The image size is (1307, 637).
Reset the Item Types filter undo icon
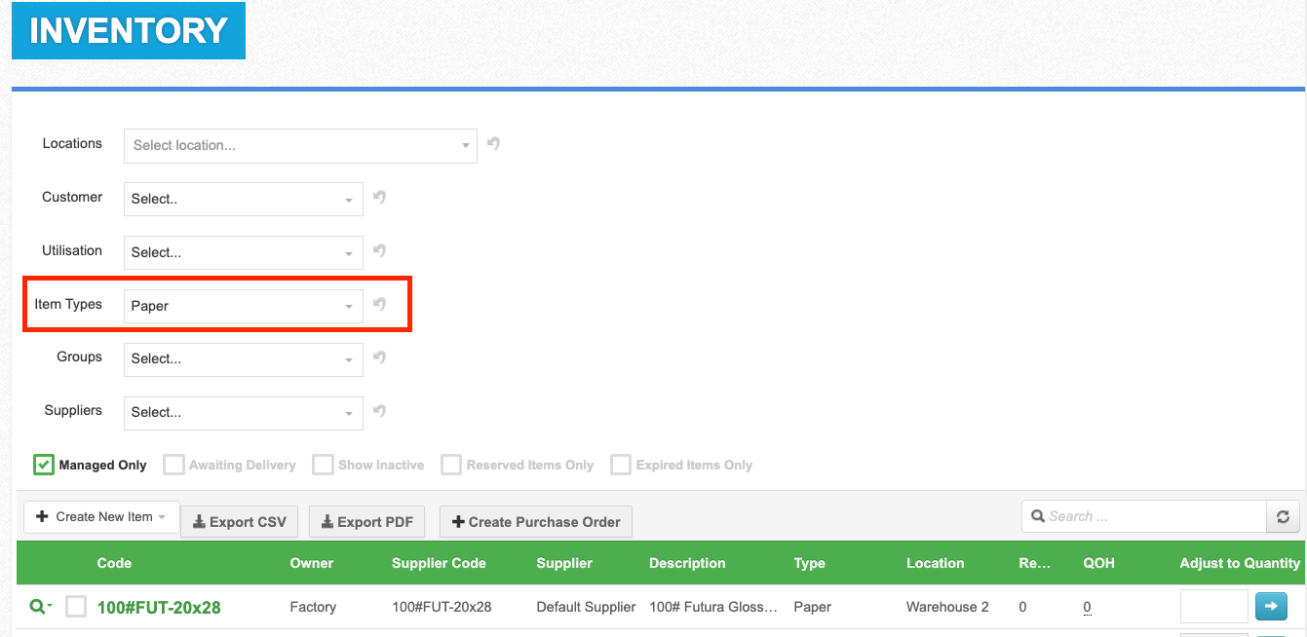click(x=380, y=305)
